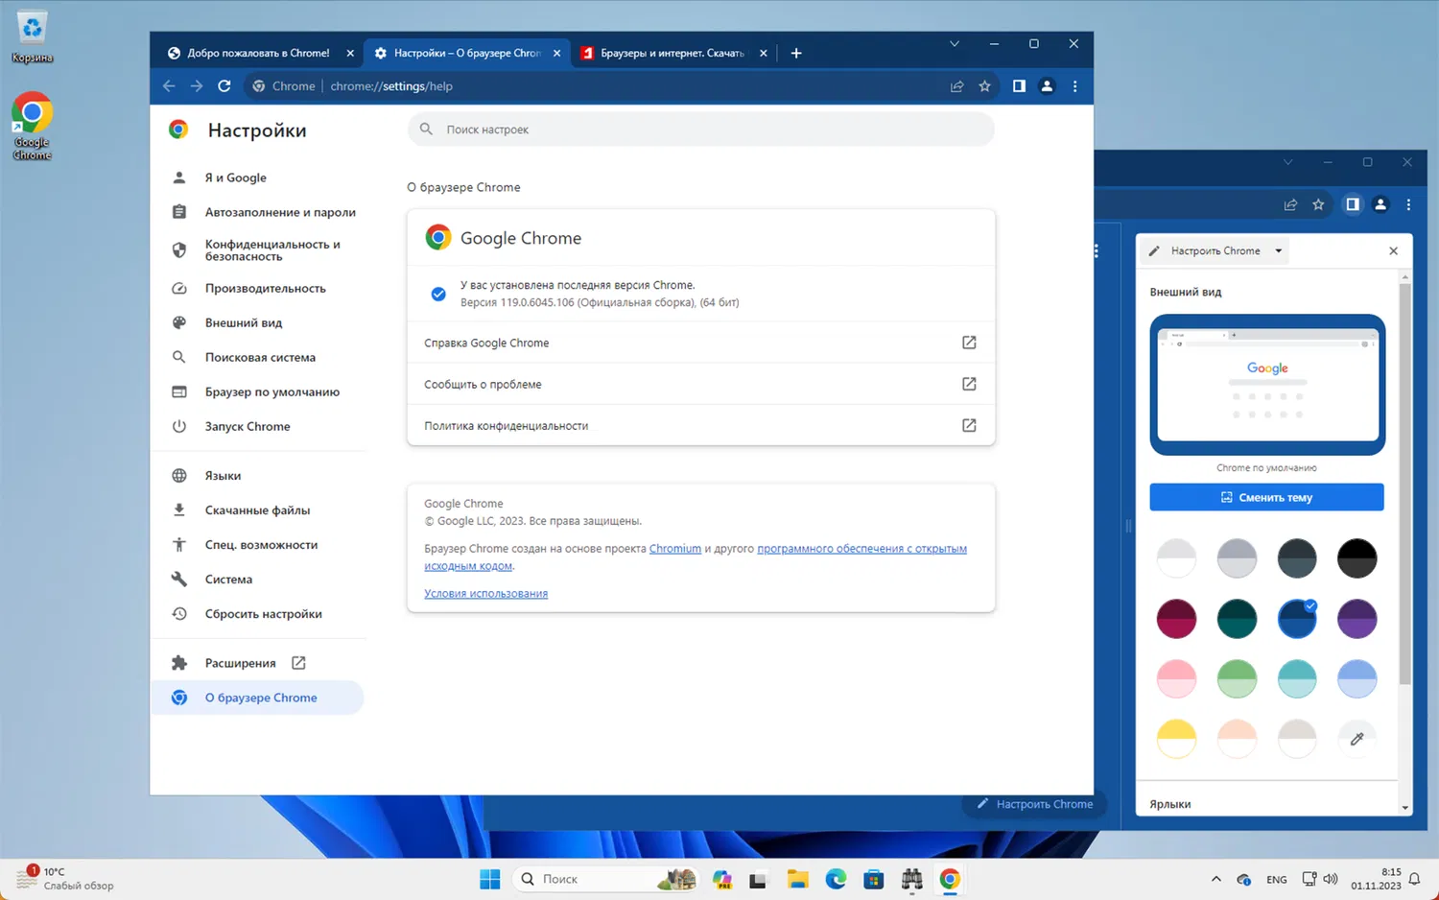Launch Microsoft Edge from the taskbar
The image size is (1439, 900).
tap(836, 879)
